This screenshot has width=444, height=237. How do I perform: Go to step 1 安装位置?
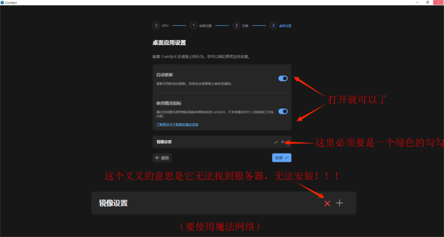201,26
